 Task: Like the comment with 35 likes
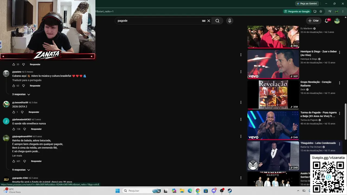pos(14,64)
